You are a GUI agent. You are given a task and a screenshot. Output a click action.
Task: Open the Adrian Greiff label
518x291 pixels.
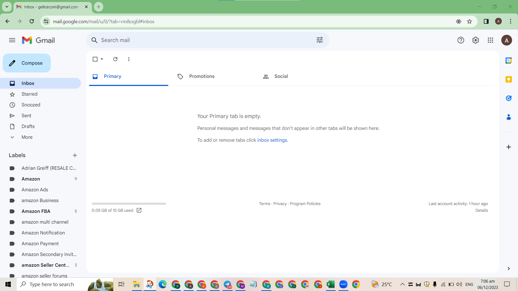tap(40, 168)
